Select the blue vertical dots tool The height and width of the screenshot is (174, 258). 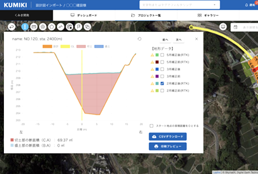[25, 27]
